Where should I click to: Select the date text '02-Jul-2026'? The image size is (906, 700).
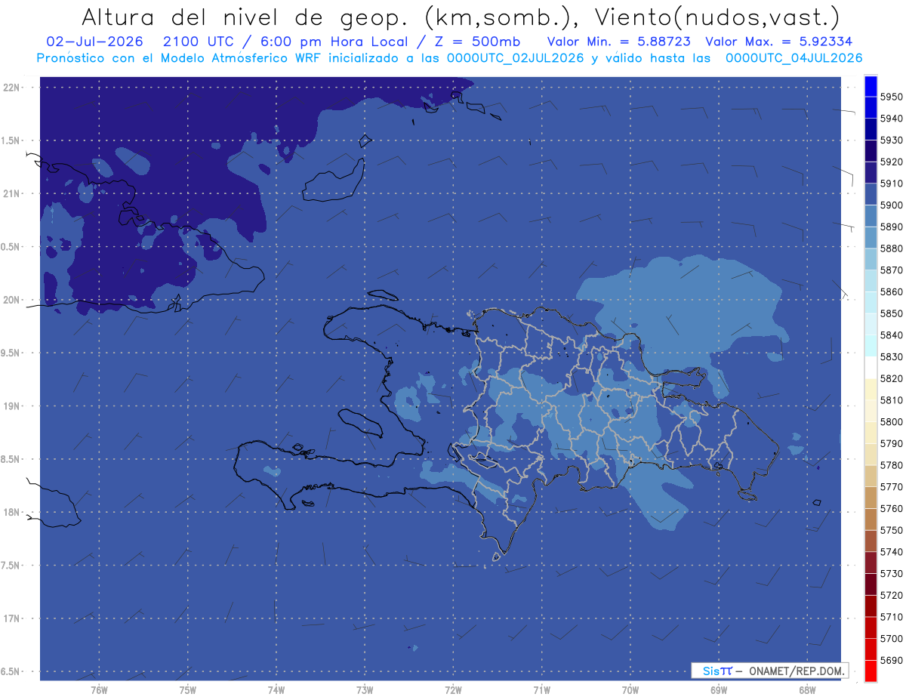tap(94, 42)
